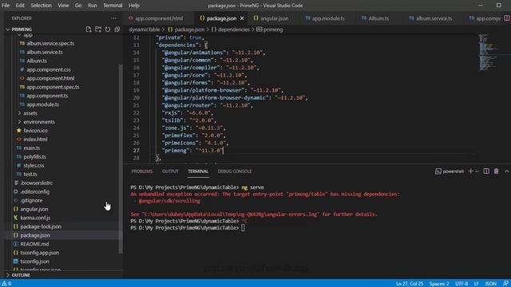Close the package.json editor tab
The height and width of the screenshot is (287, 511).
[242, 18]
